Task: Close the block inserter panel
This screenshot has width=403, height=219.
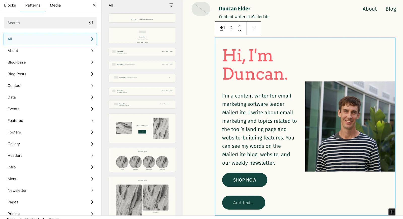Action: [x=94, y=5]
